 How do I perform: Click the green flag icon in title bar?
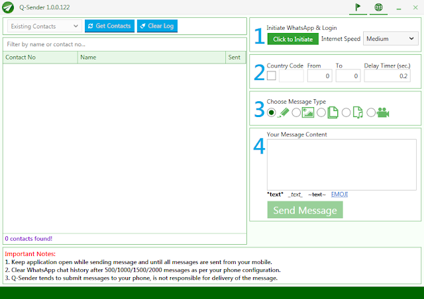pyautogui.click(x=358, y=7)
